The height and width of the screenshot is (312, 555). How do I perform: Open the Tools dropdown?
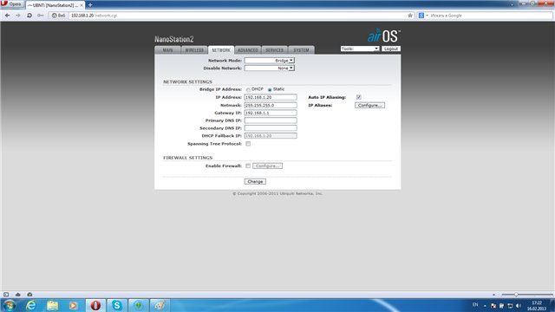point(360,49)
